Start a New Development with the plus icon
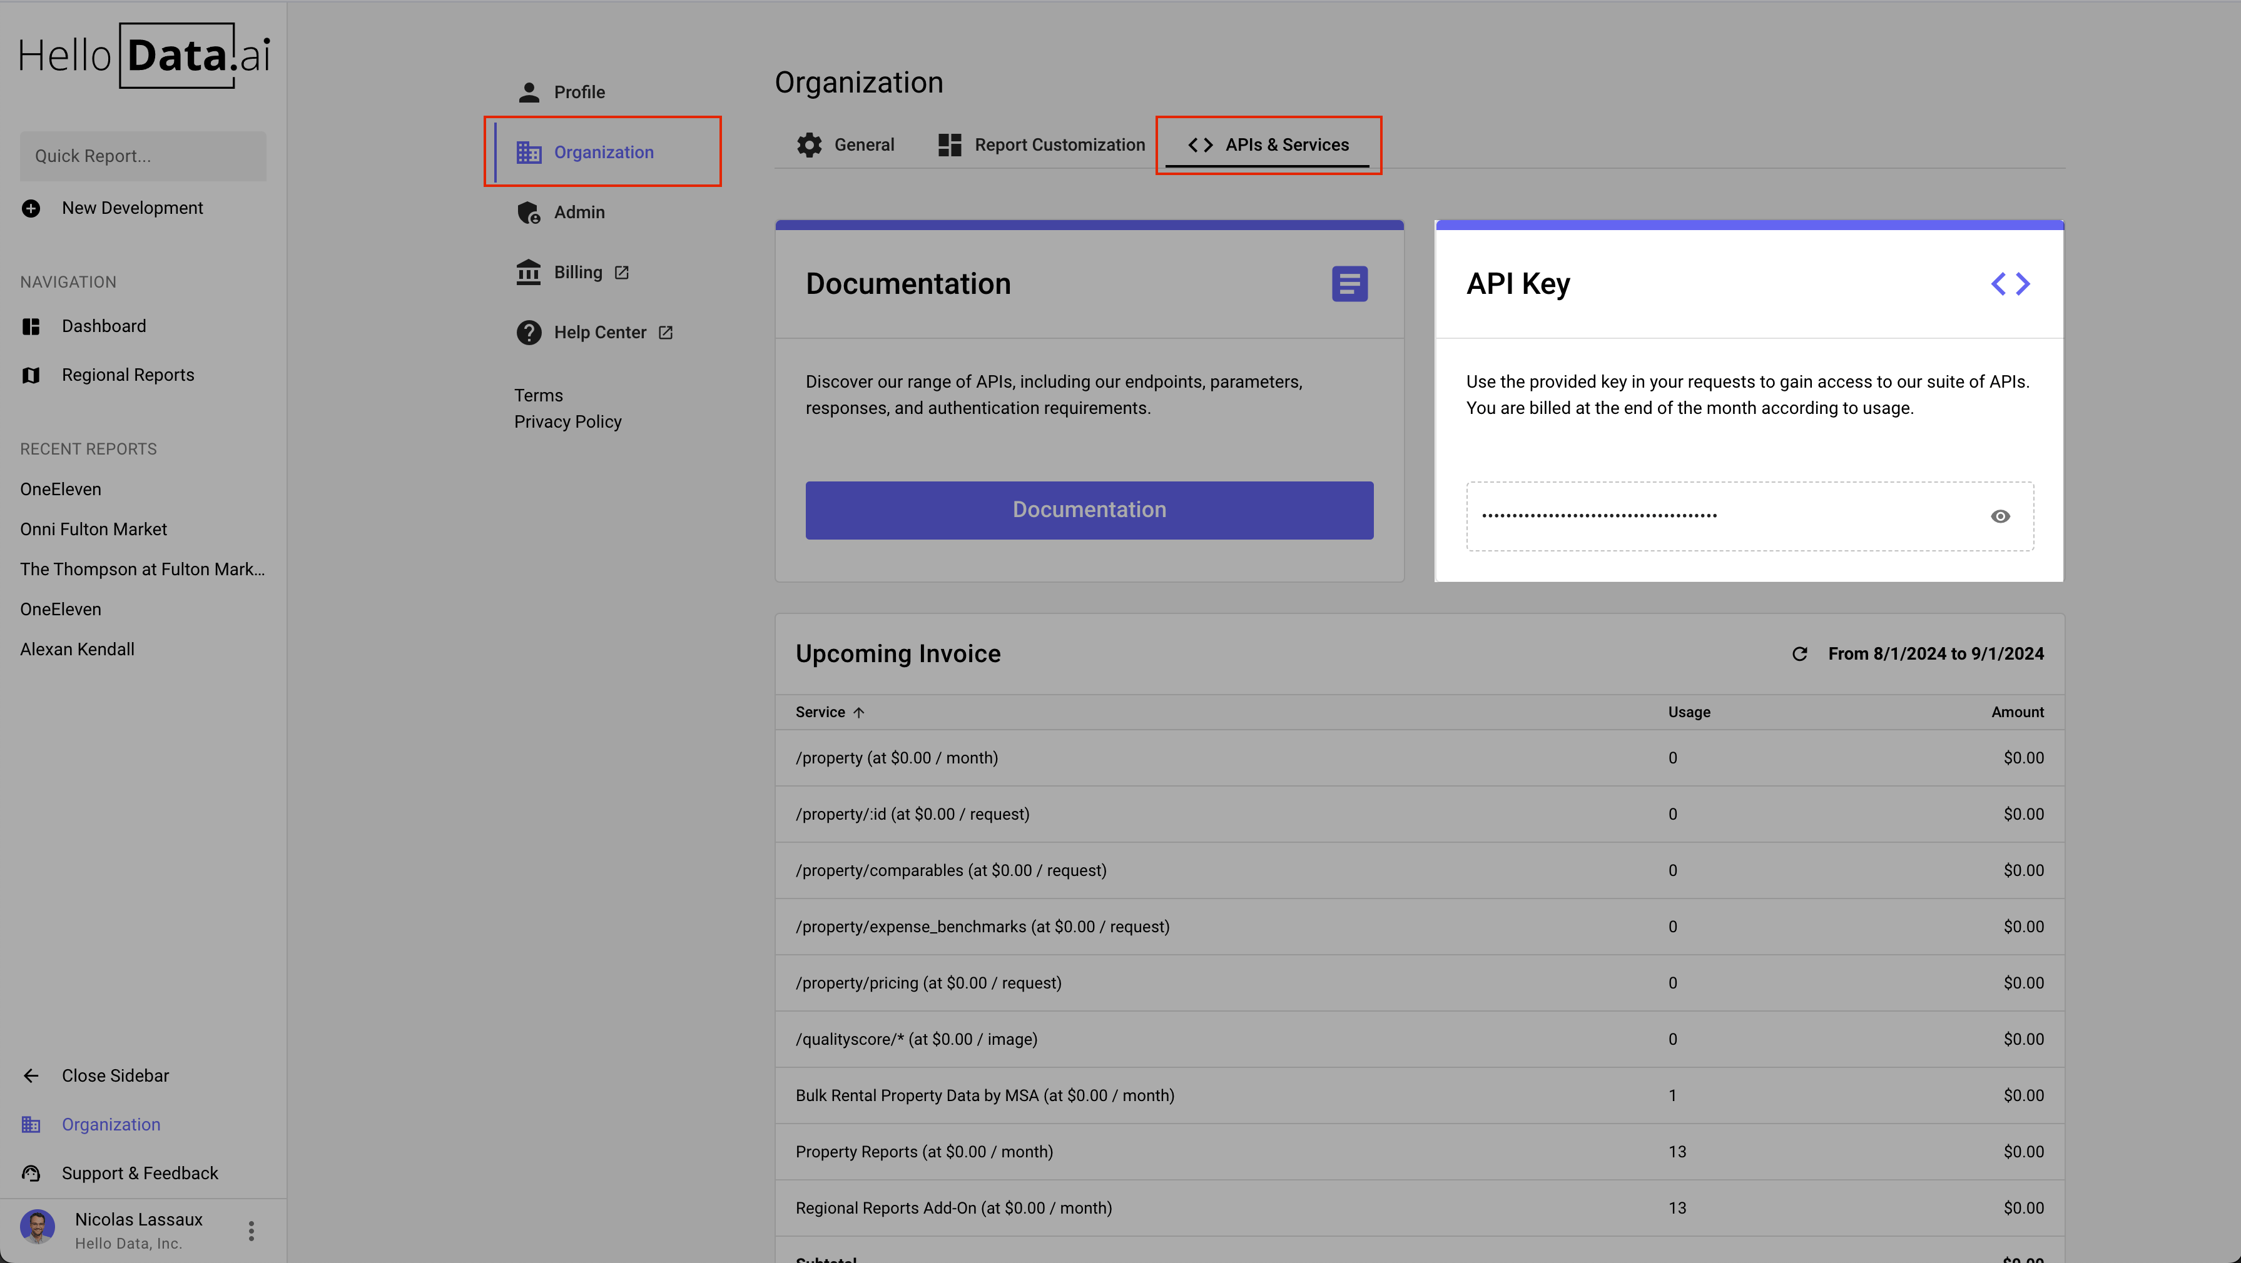The width and height of the screenshot is (2241, 1263). point(31,208)
